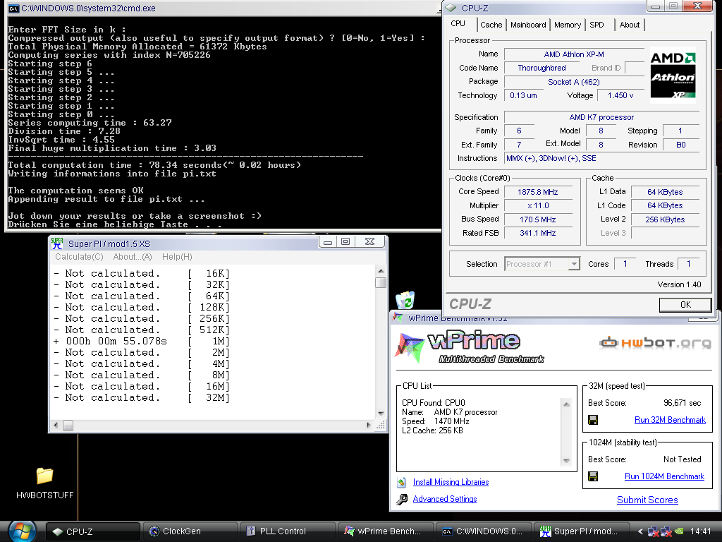
Task: Click the 16K Not calculated row
Action: [142, 273]
